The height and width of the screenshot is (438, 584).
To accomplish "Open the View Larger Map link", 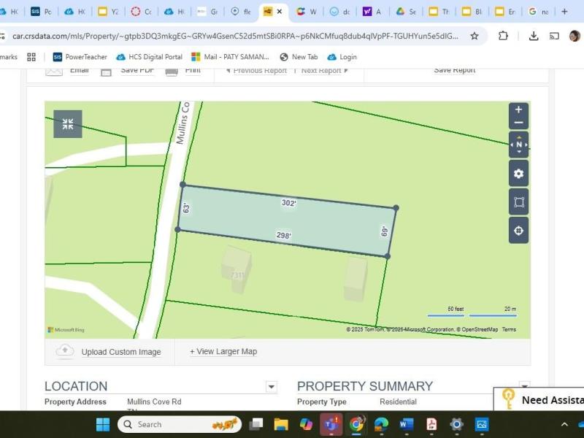I will click(223, 351).
